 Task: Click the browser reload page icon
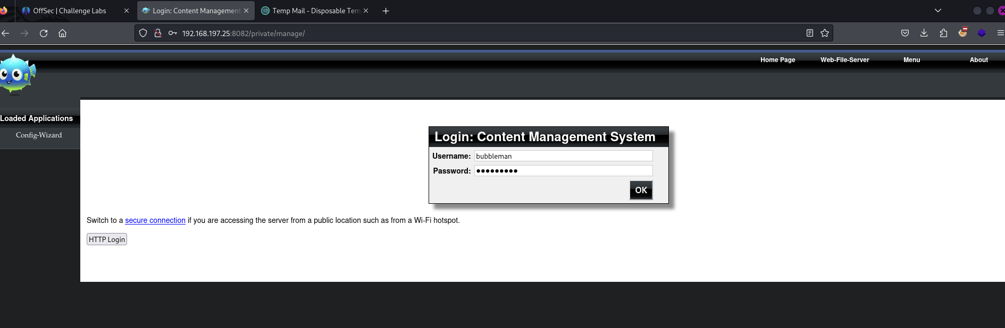(44, 33)
